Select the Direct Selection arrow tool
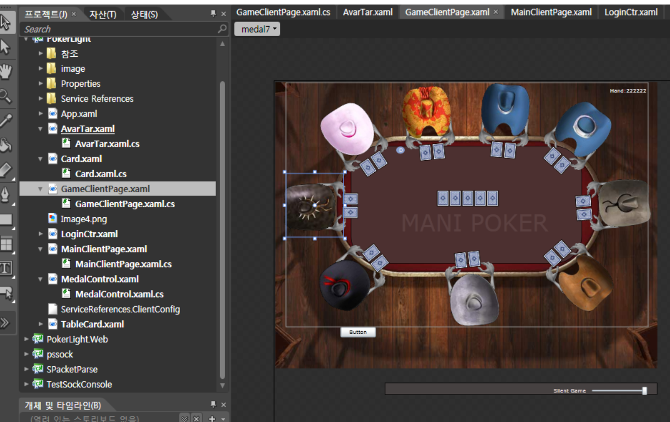The image size is (670, 422). [6, 47]
